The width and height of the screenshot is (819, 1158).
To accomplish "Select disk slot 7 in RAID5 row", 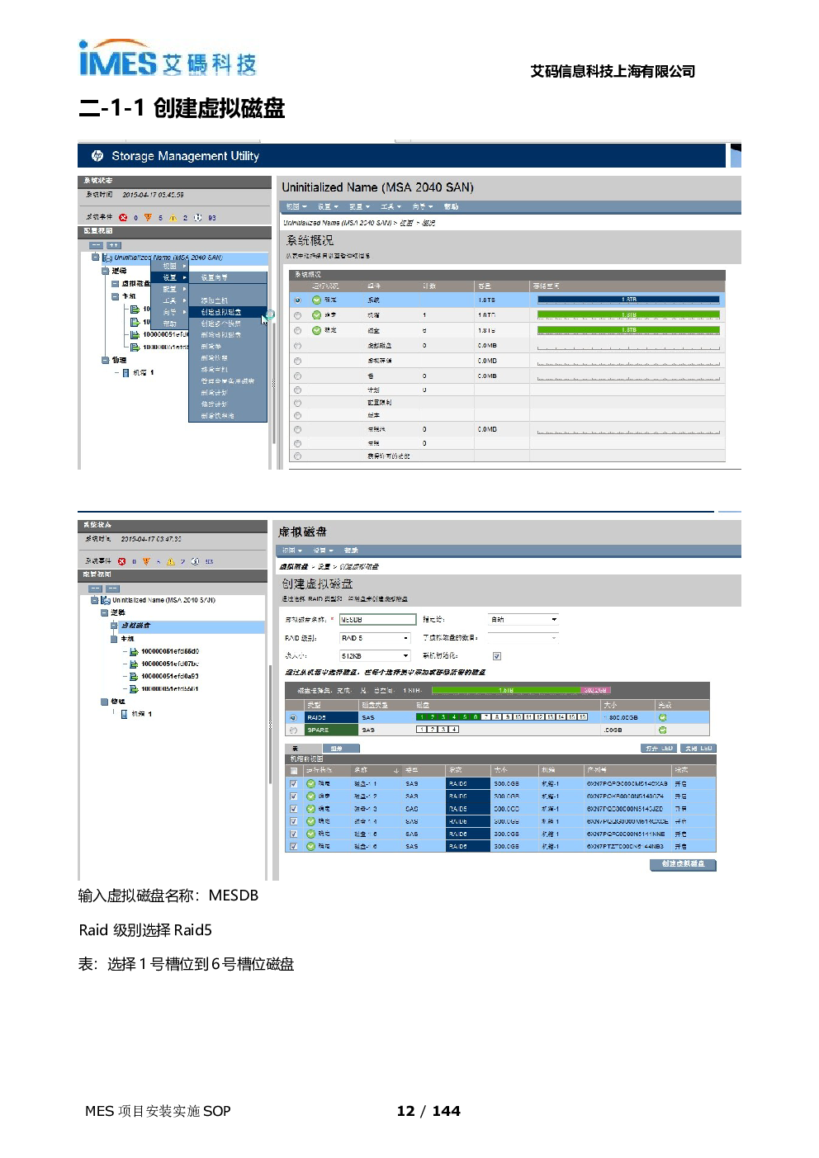I will click(x=486, y=717).
